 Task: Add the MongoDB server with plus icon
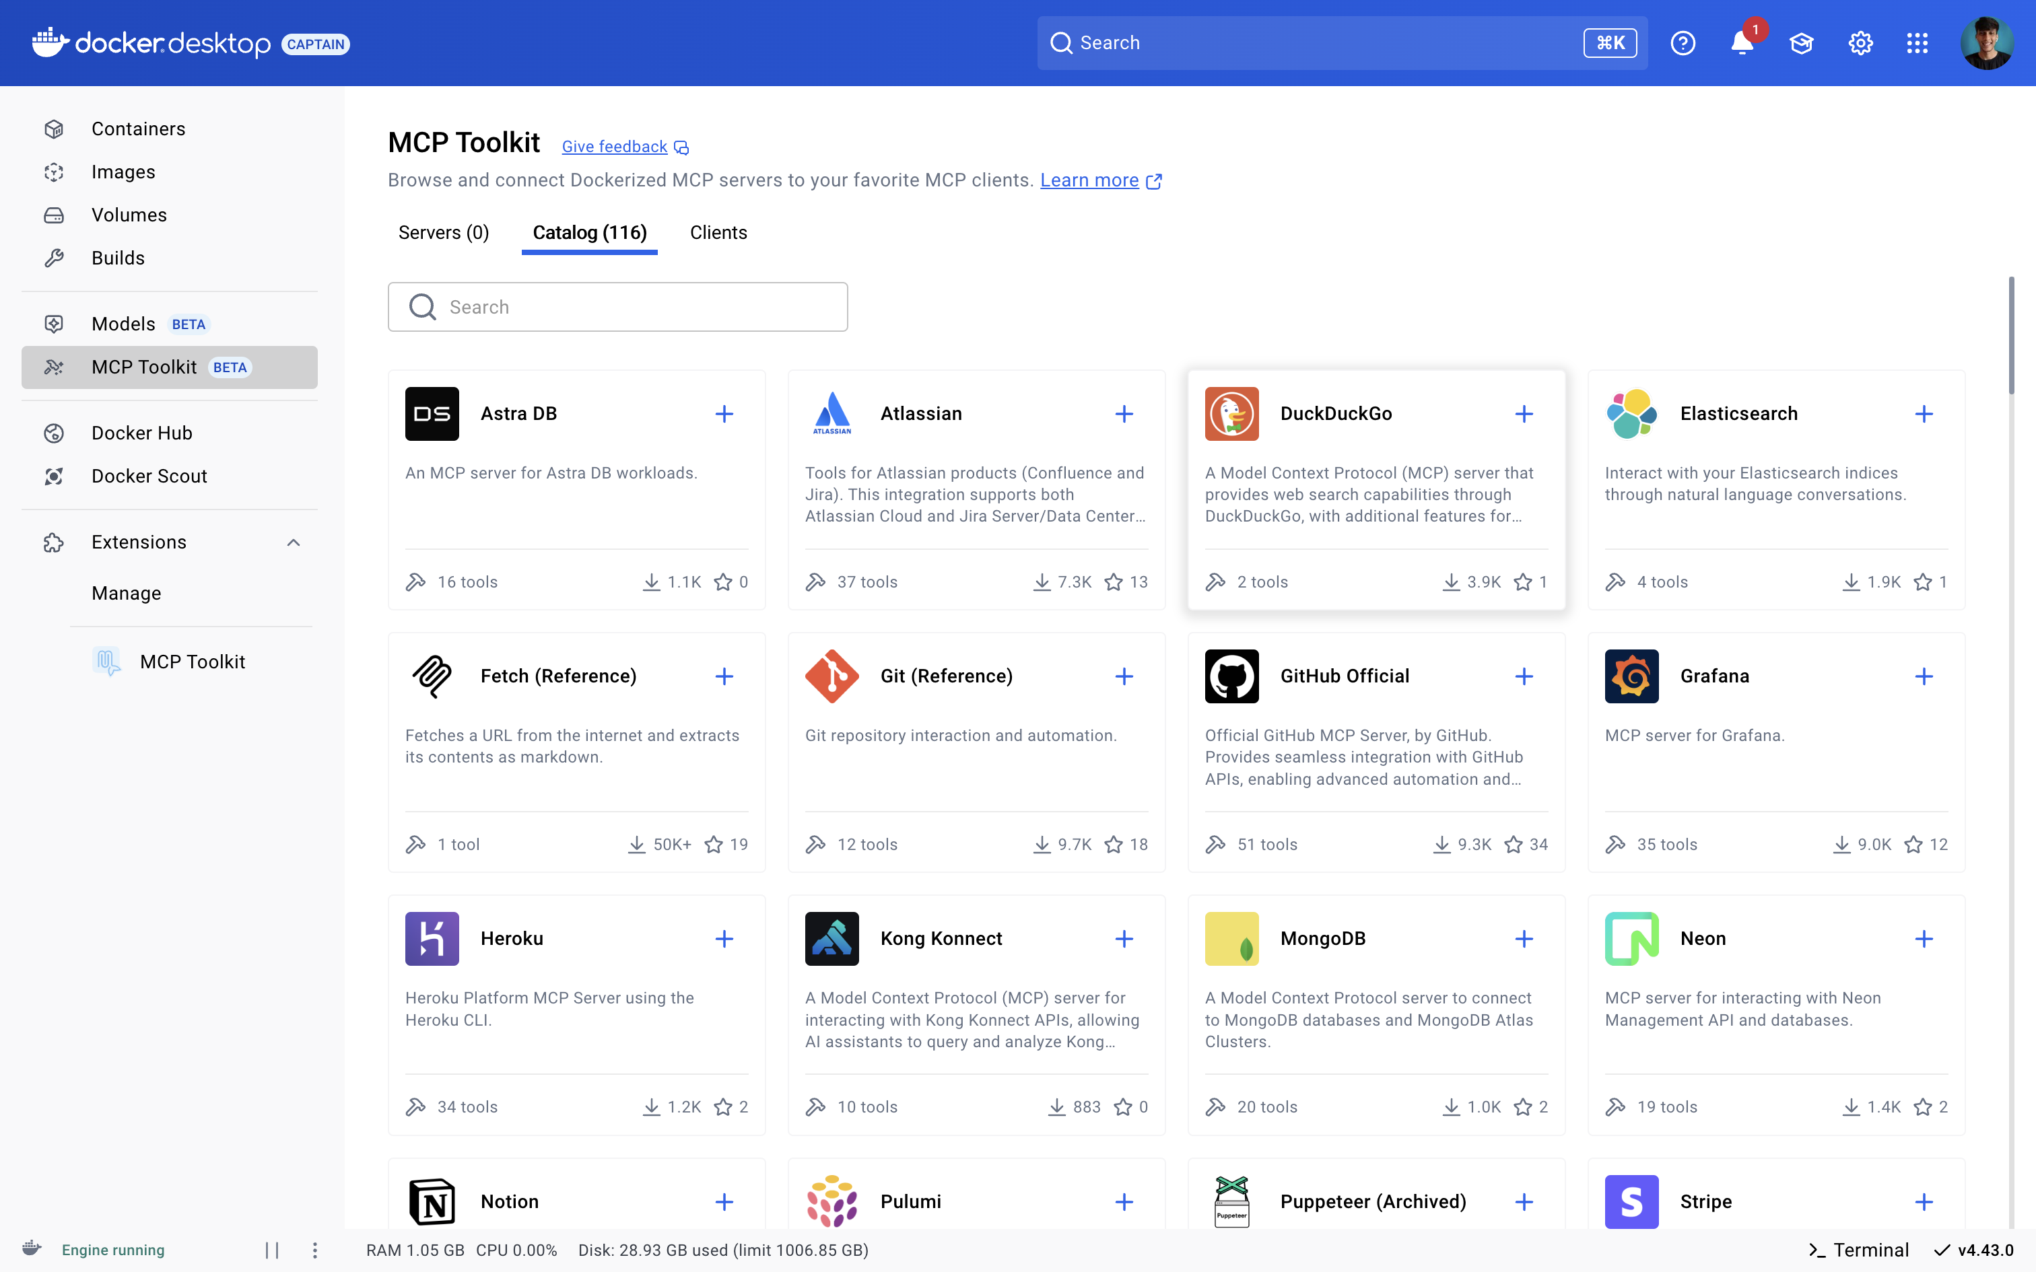[1524, 939]
